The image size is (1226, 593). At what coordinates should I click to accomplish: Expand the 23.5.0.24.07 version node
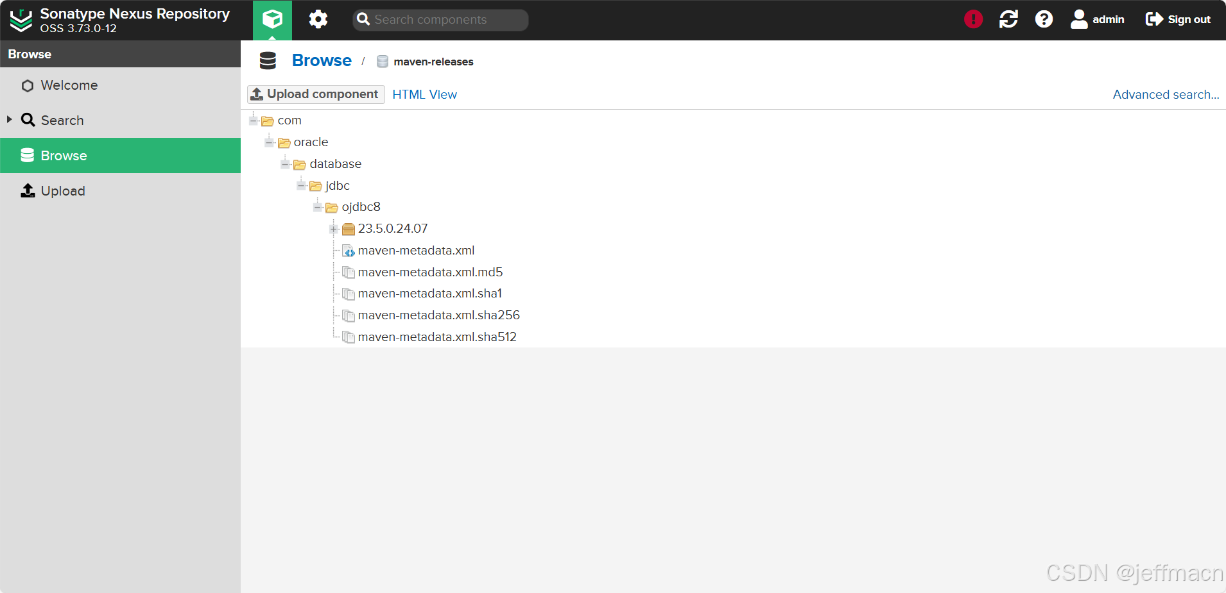click(334, 229)
